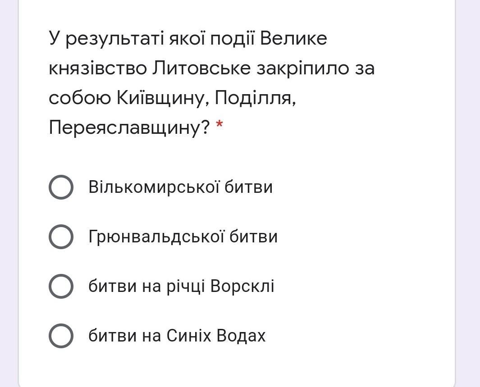Click the word Київщину in the question
This screenshot has height=387, width=480.
tap(162, 98)
